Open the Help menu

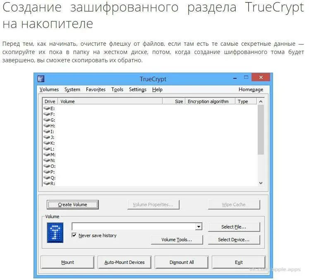(x=157, y=89)
